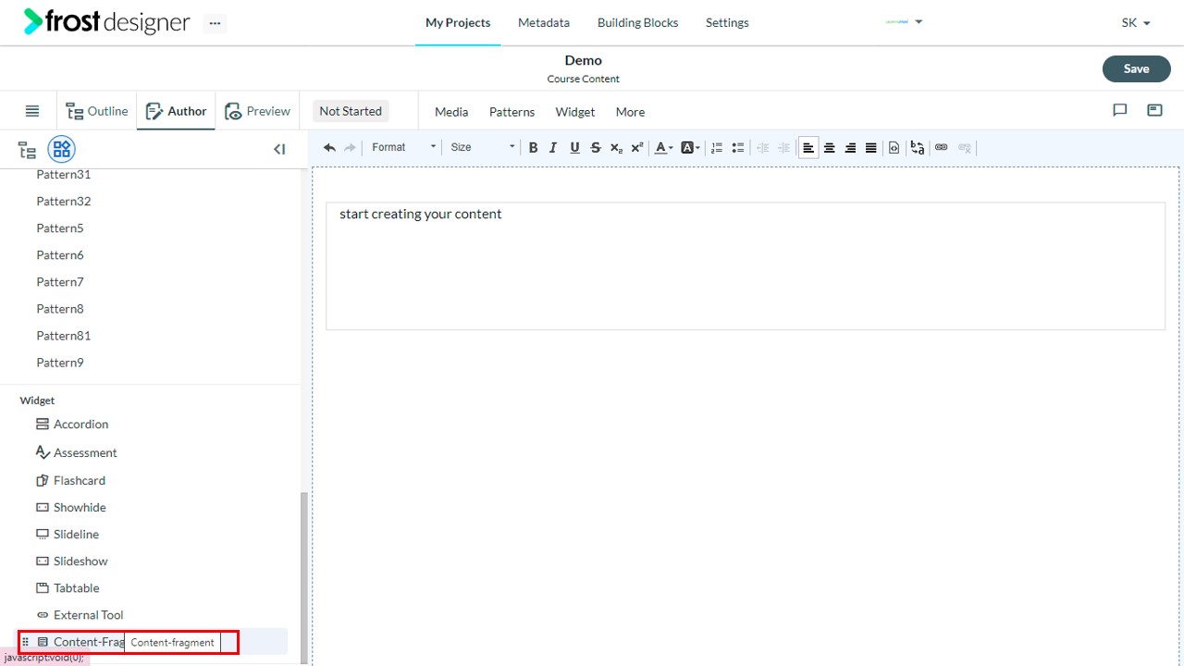Switch to the building blocks view icon
This screenshot has width=1184, height=666.
[x=61, y=149]
